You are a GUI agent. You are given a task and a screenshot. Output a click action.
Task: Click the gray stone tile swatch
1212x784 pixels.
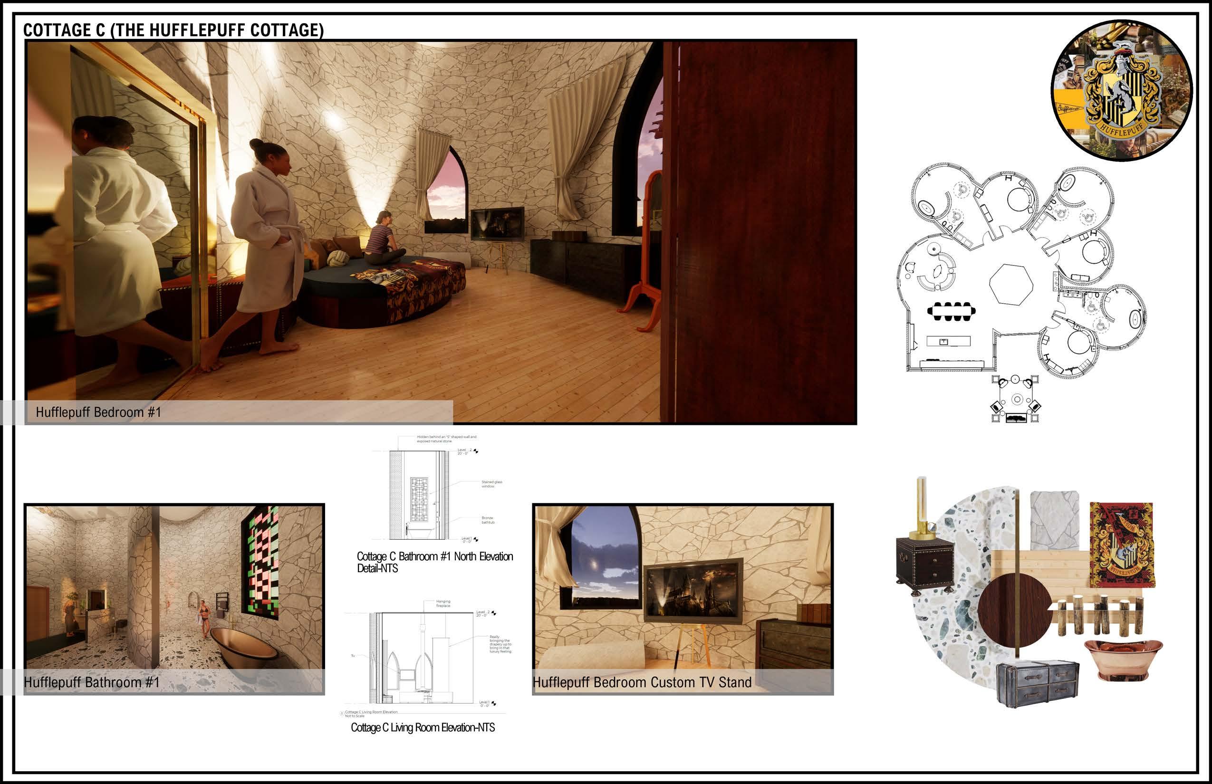coord(1054,520)
